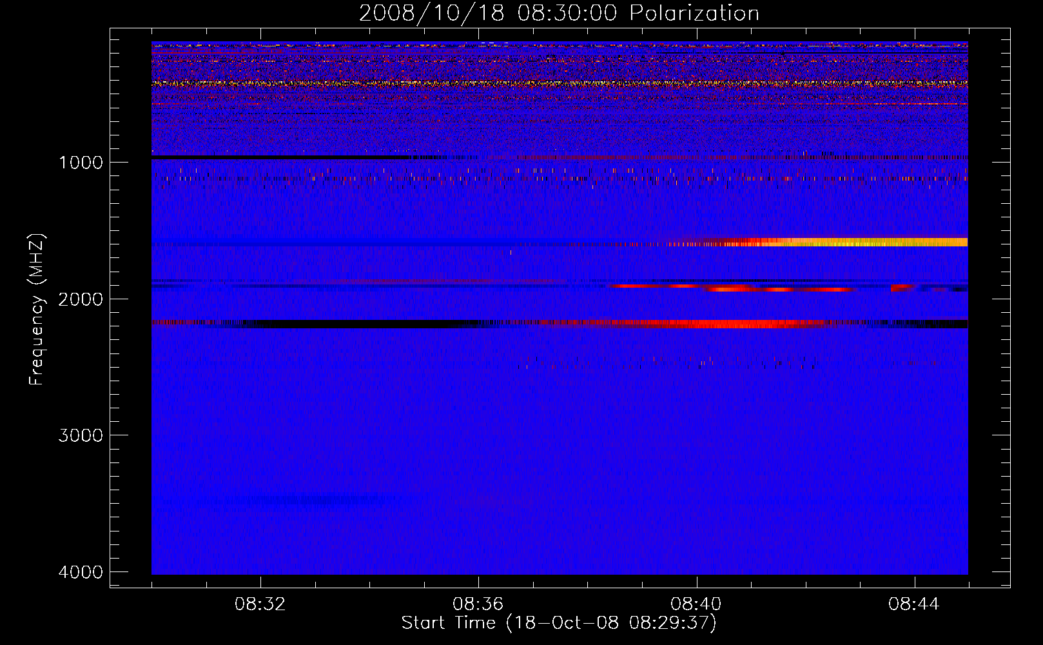Click the 08:44 time tick label

tap(914, 604)
